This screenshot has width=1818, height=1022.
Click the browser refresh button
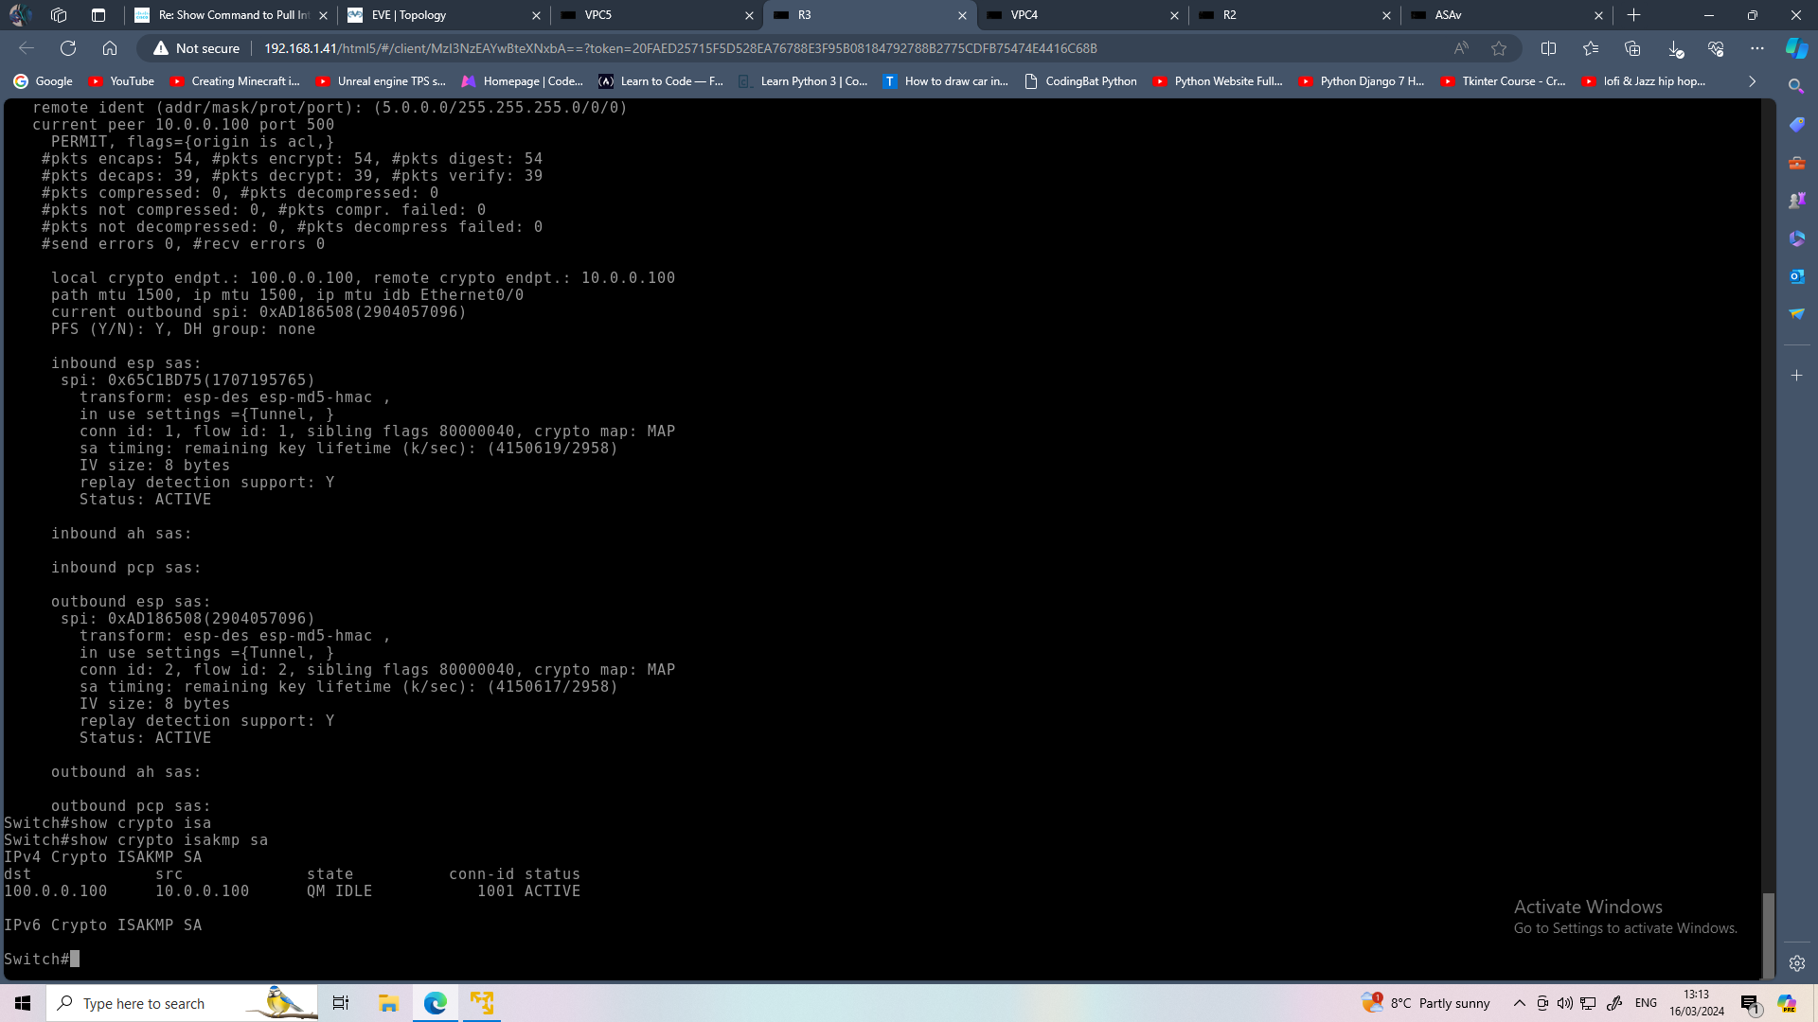coord(68,48)
